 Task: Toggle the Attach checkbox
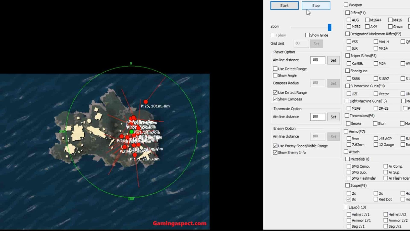click(346, 152)
